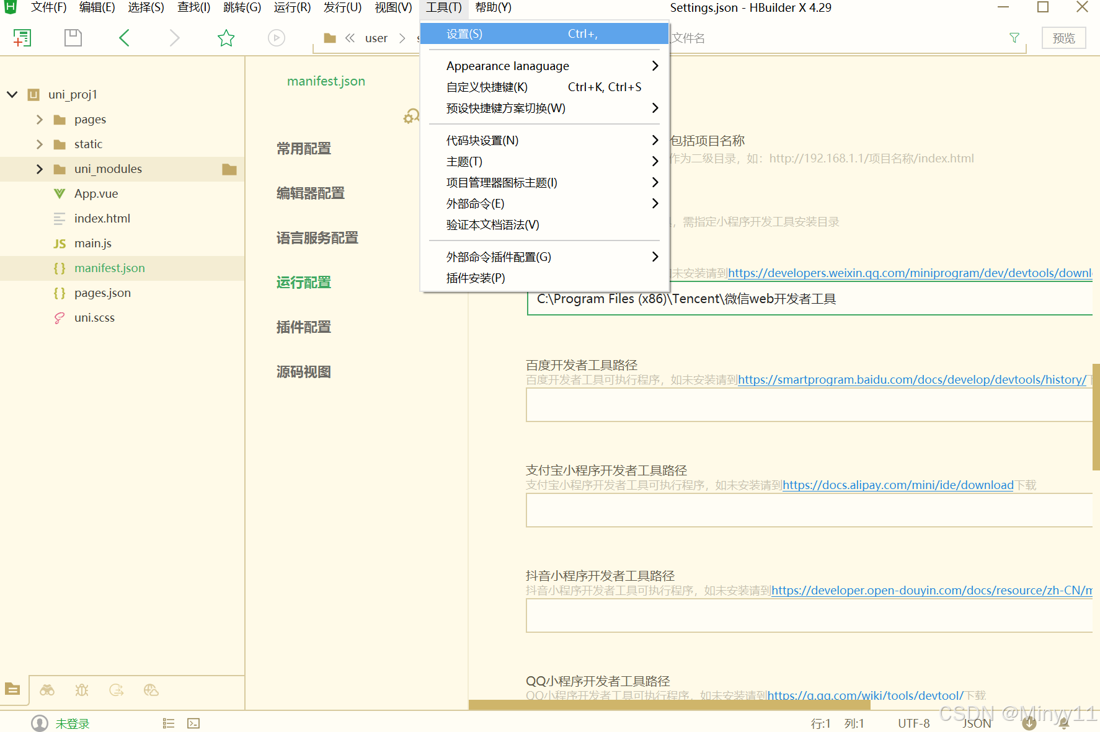Expand the 代码块设置 submenu arrow
This screenshot has width=1100, height=732.
point(655,140)
